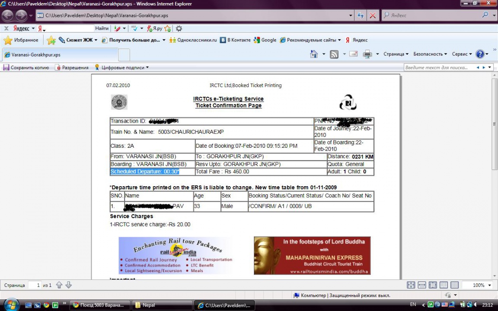Click the Разрешения permissions button

tap(72, 67)
